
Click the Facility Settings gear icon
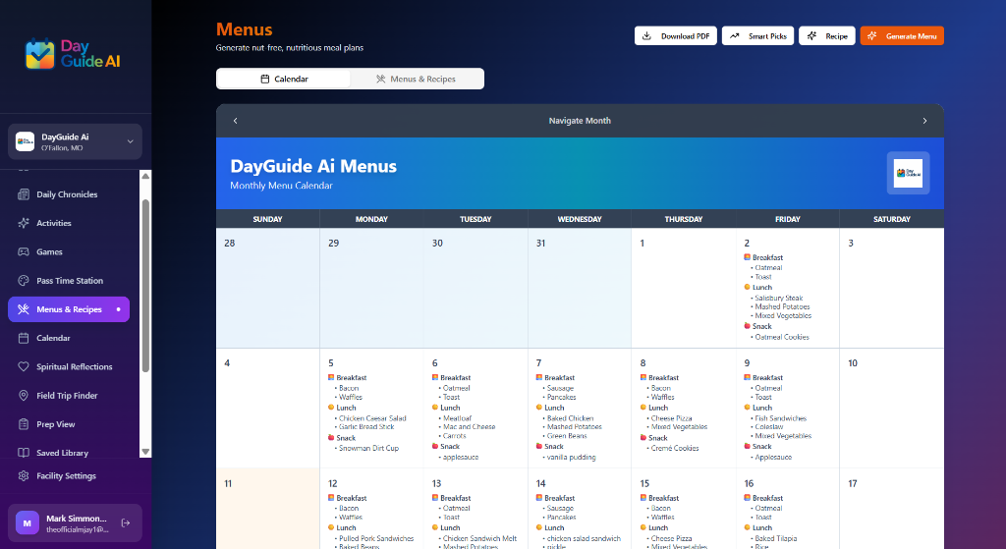(x=24, y=476)
